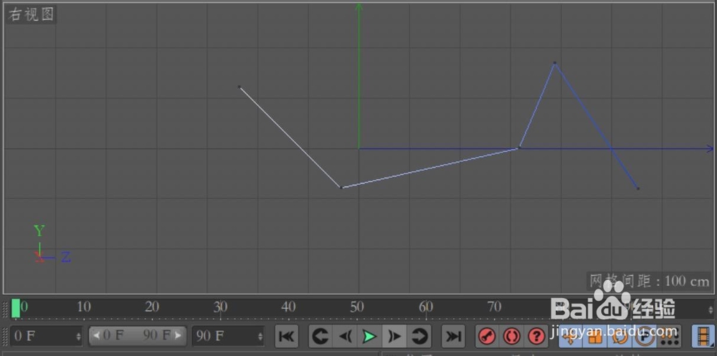Image resolution: width=717 pixels, height=356 pixels.
Task: Select the topmost peak point of the spline
Action: point(555,62)
